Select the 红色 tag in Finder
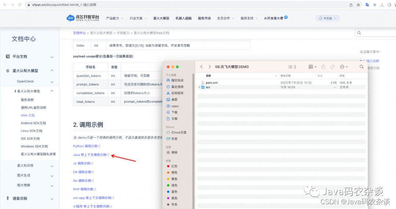The width and height of the screenshot is (396, 209). tap(172, 166)
